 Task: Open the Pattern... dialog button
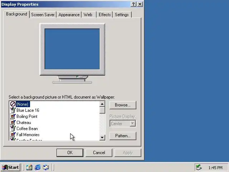pyautogui.click(x=123, y=136)
